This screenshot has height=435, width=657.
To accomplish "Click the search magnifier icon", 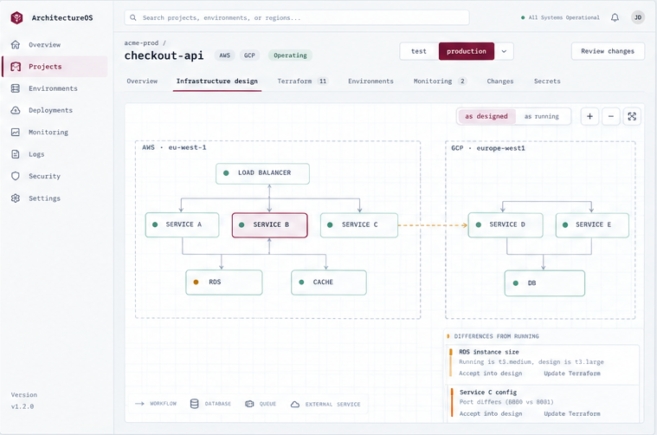I will coord(132,17).
